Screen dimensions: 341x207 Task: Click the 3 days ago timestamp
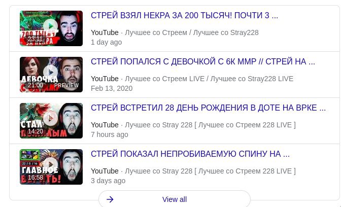[108, 181]
